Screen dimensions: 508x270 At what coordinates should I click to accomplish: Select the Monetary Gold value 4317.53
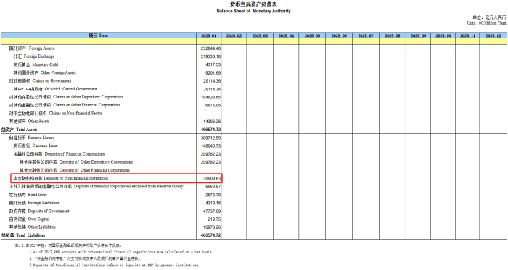pos(213,64)
